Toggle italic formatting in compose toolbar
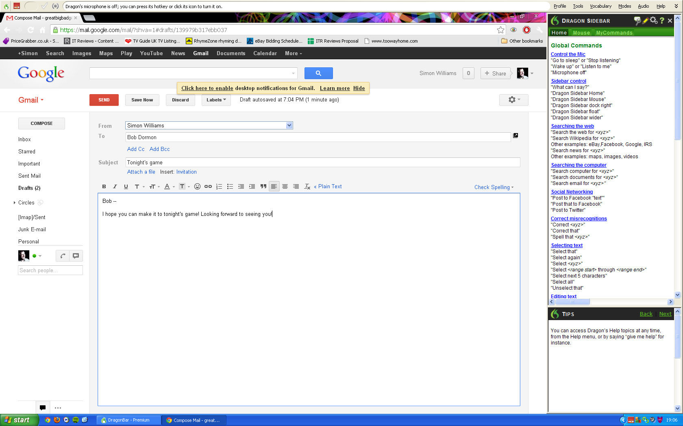 click(115, 187)
